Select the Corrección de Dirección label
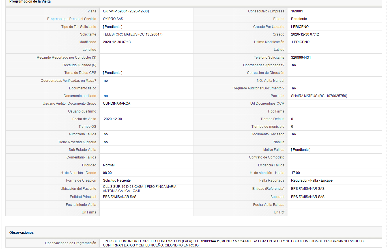This screenshot has width=389, height=249. [x=266, y=73]
